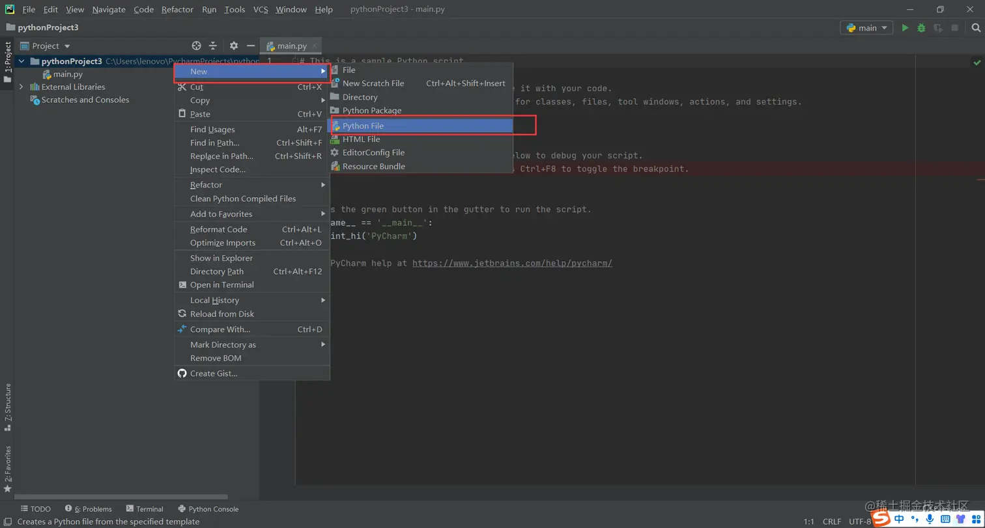
Task: Open the VCS menu
Action: (261, 10)
